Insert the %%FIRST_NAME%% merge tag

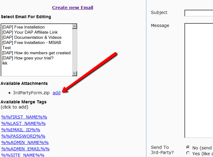[x=24, y=117]
